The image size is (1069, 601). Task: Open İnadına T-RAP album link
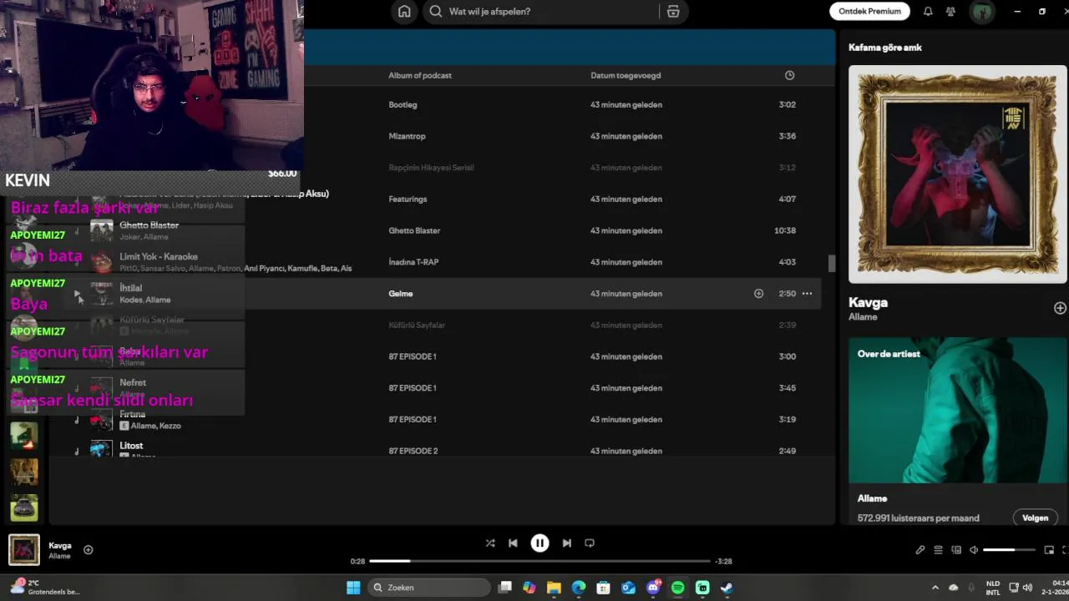pyautogui.click(x=413, y=262)
